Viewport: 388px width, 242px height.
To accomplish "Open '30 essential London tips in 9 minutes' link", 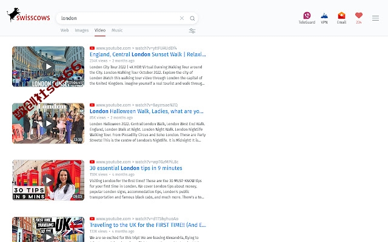I will tap(136, 168).
